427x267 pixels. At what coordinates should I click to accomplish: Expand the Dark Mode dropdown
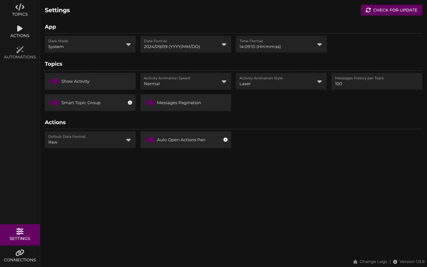coord(90,44)
